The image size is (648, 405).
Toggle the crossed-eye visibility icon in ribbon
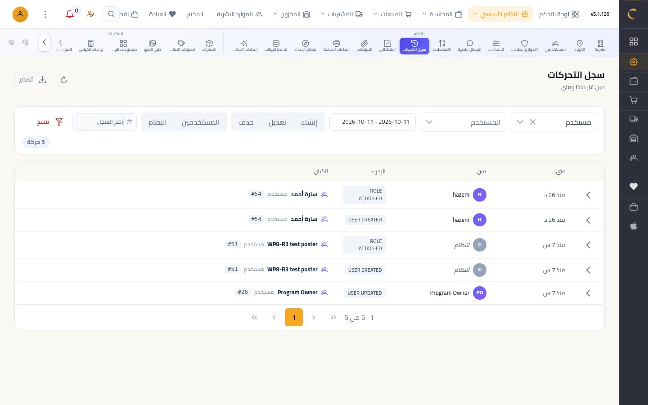point(12,43)
